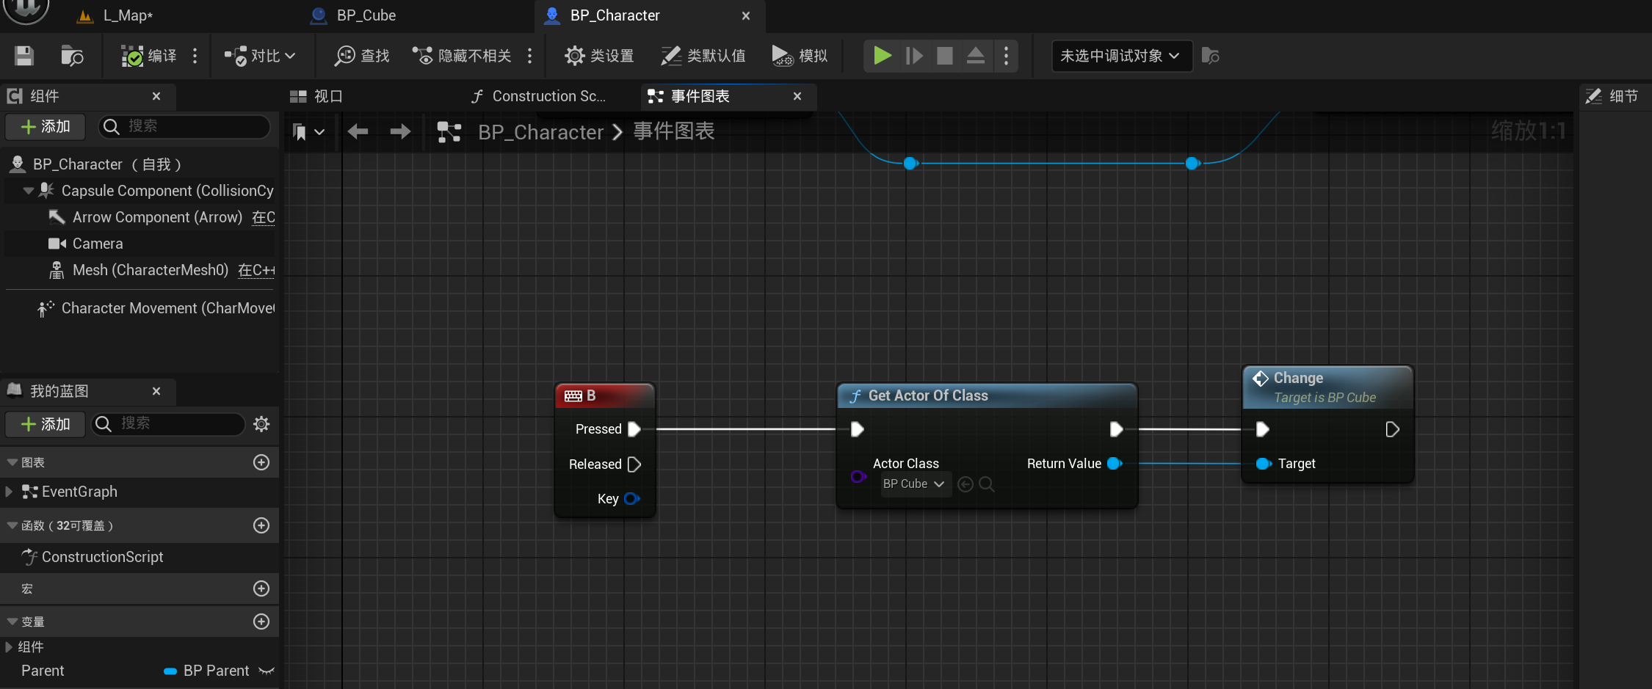Start 模拟 (Simulate) mode

(800, 56)
